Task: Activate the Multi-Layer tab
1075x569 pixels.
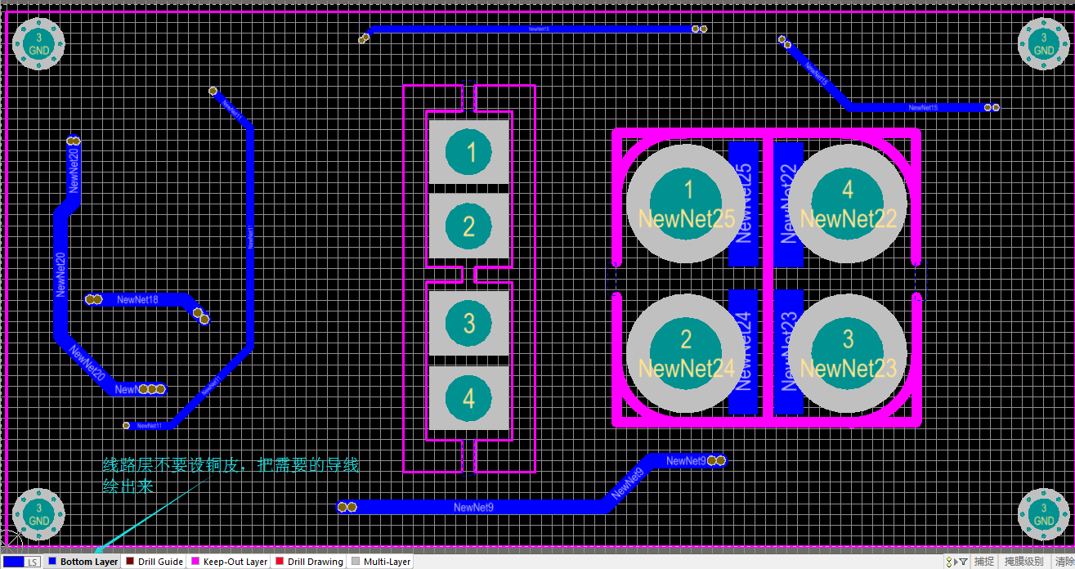Action: tap(387, 562)
